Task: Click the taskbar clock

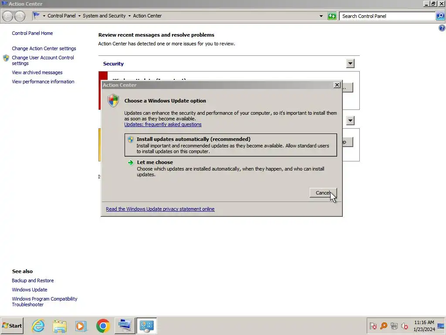Action: [424, 325]
